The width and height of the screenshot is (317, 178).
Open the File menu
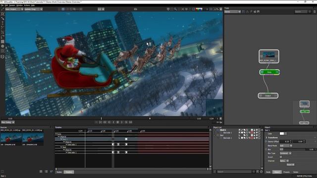coord(2,5)
